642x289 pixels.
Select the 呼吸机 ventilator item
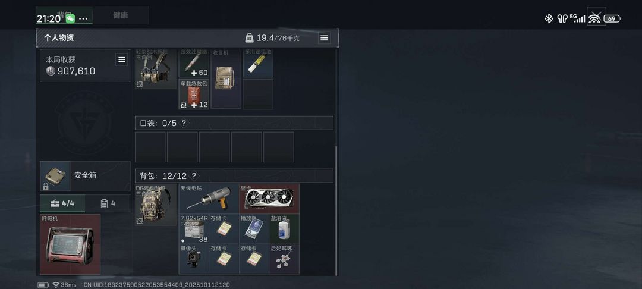tap(70, 244)
